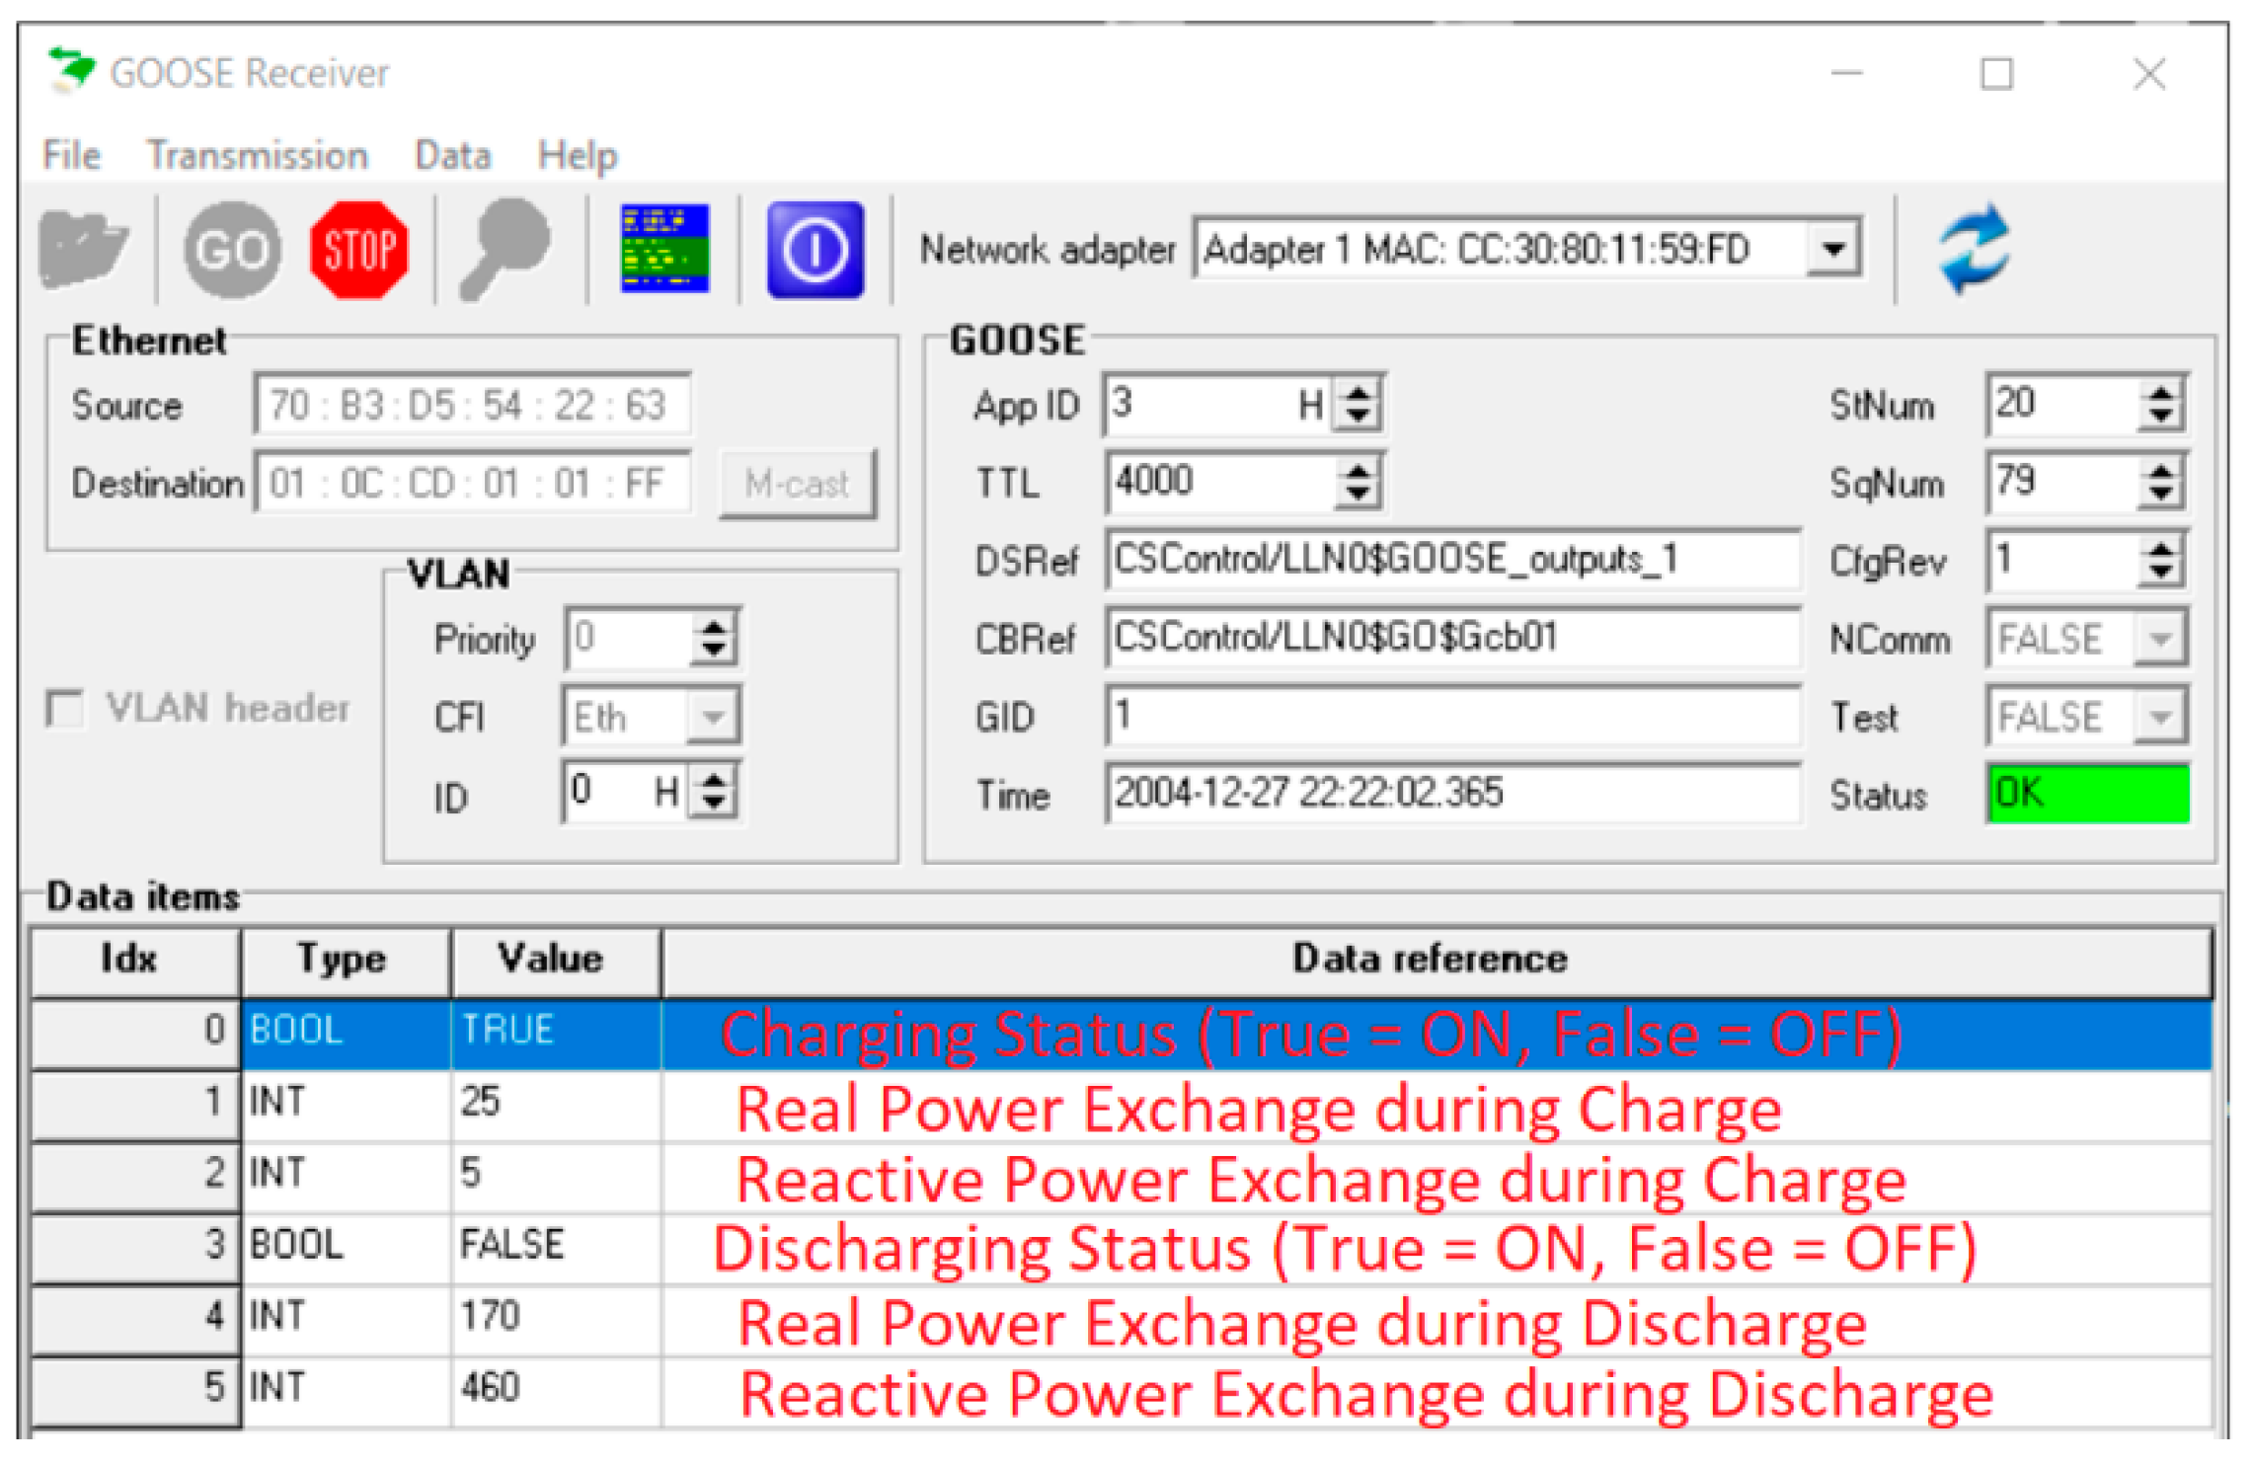Click the VLAN ID spinner arrows
This screenshot has height=1462, width=2255.
tap(713, 792)
